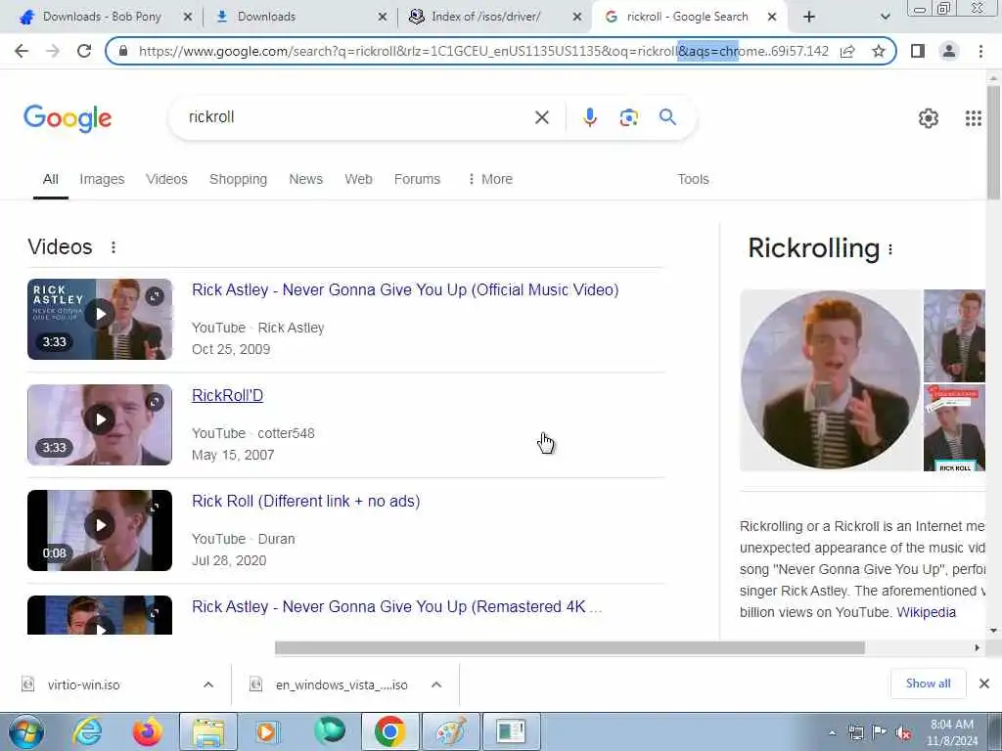Click the Chrome address bar URL
The image size is (1002, 751).
click(483, 51)
